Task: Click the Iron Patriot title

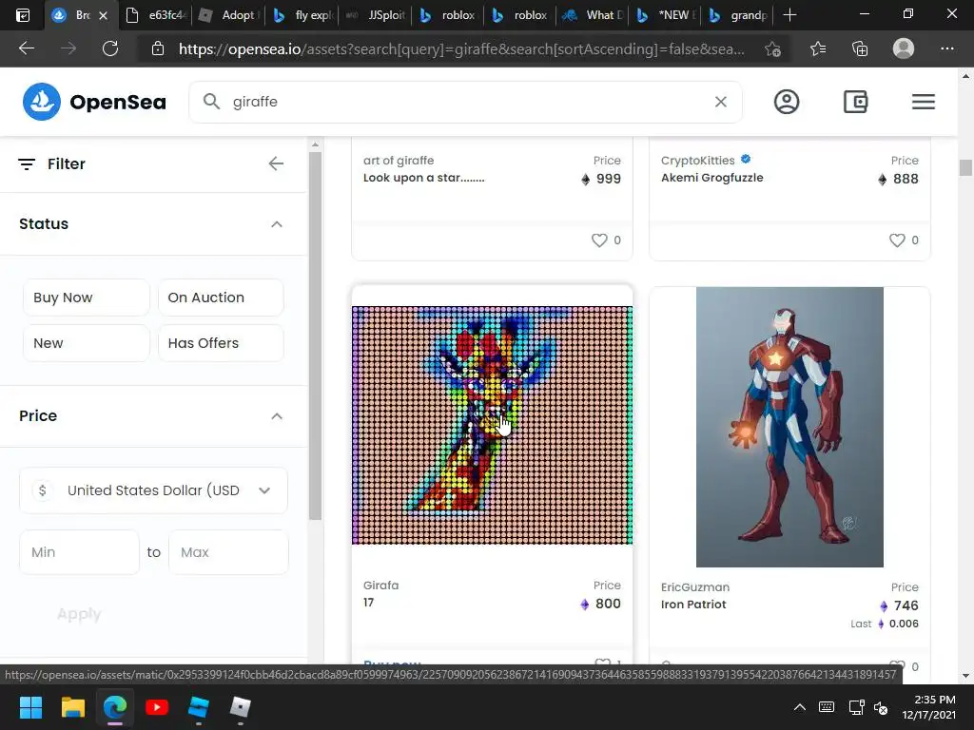Action: [693, 605]
